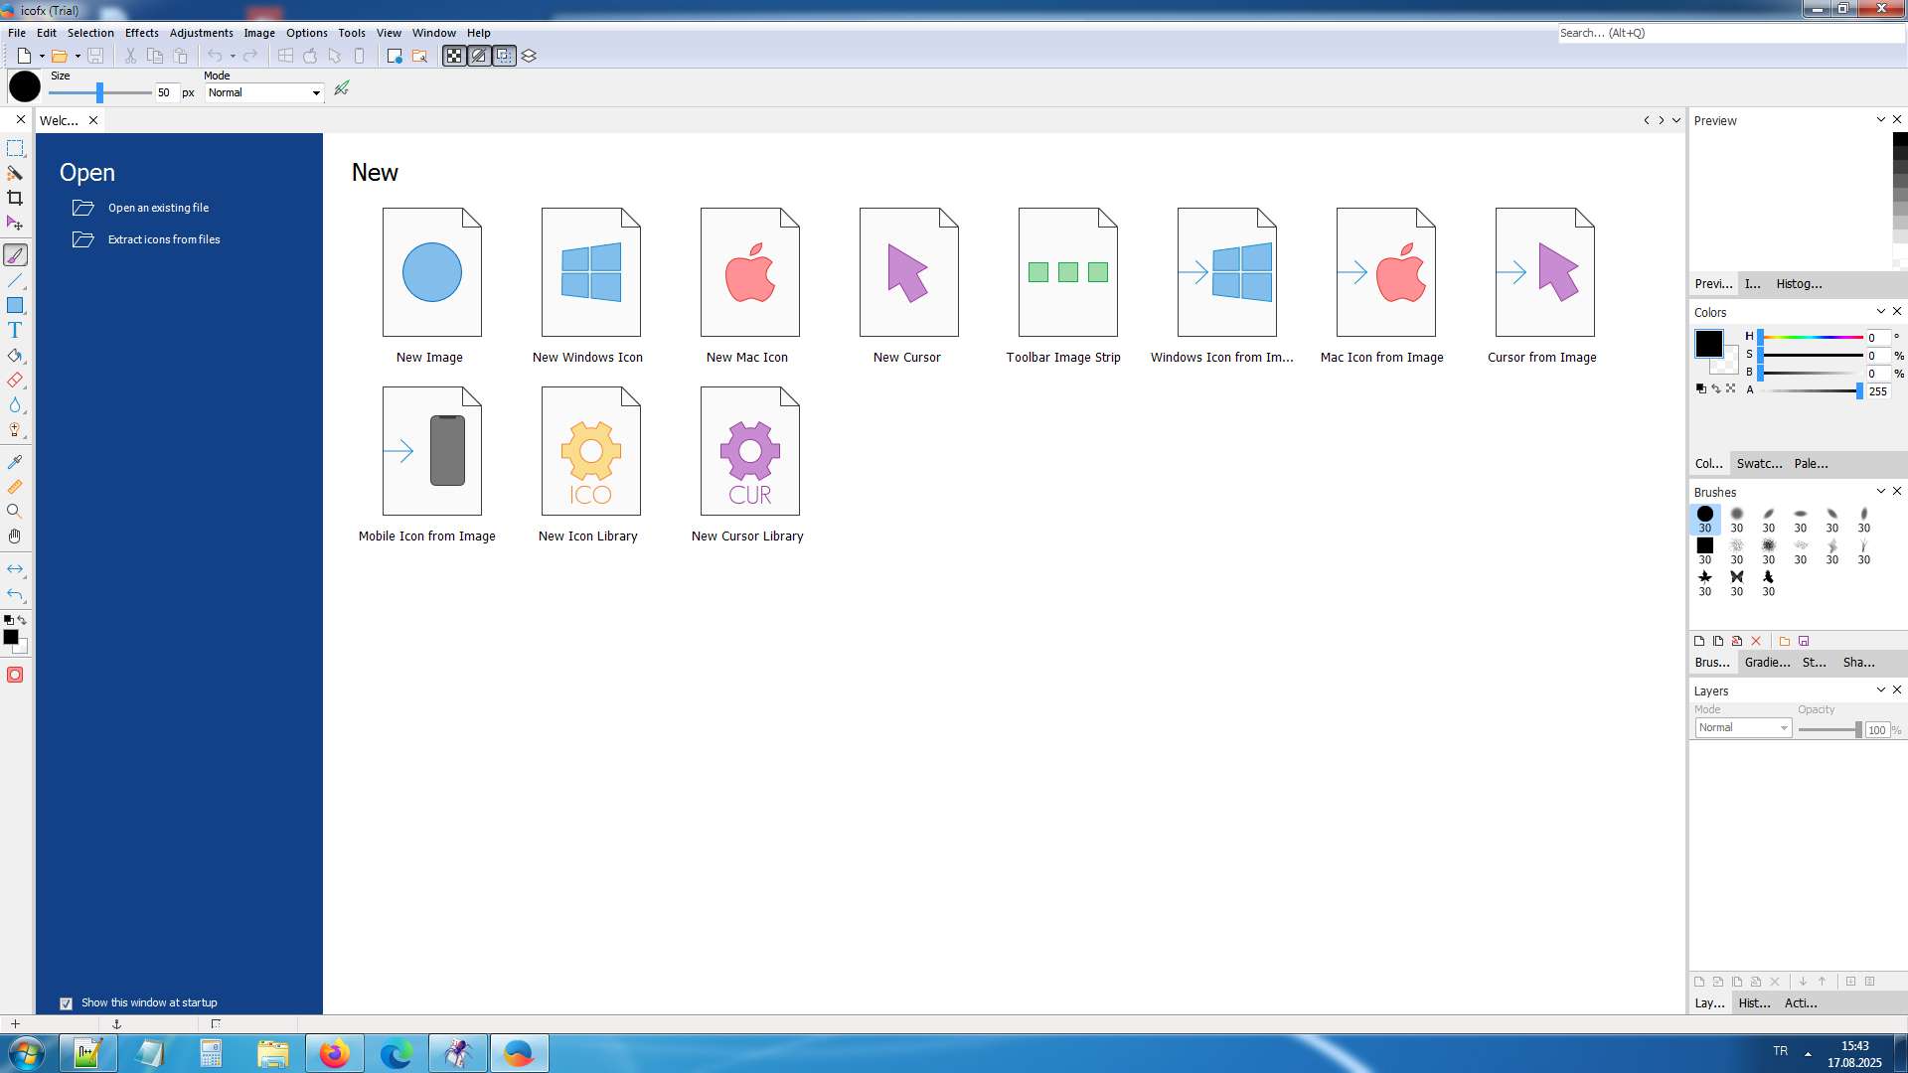Open the Adjustments menu
1908x1073 pixels.
pyautogui.click(x=201, y=33)
